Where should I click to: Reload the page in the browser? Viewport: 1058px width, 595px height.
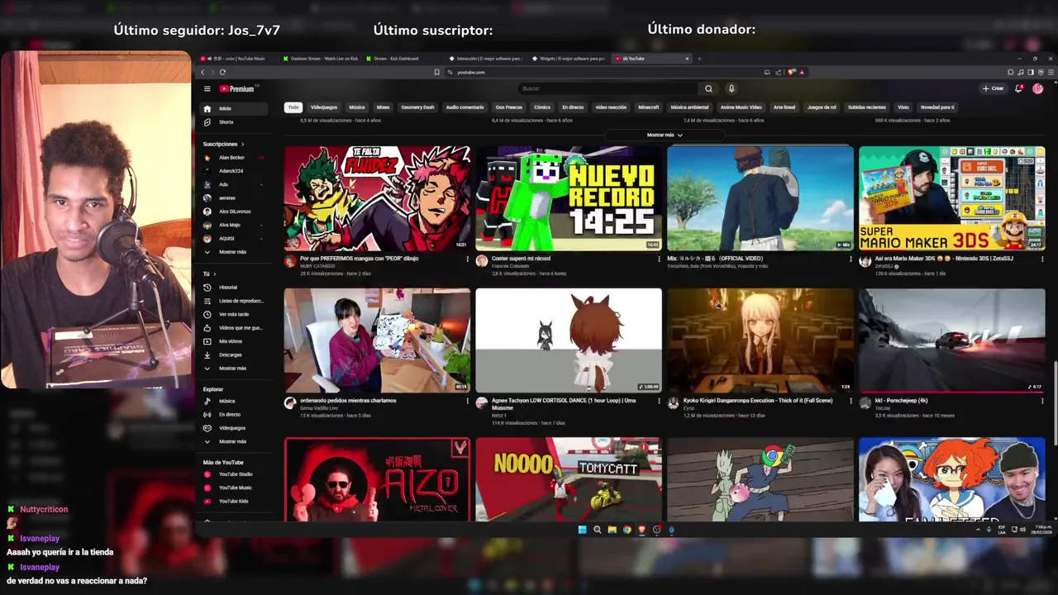pyautogui.click(x=222, y=72)
